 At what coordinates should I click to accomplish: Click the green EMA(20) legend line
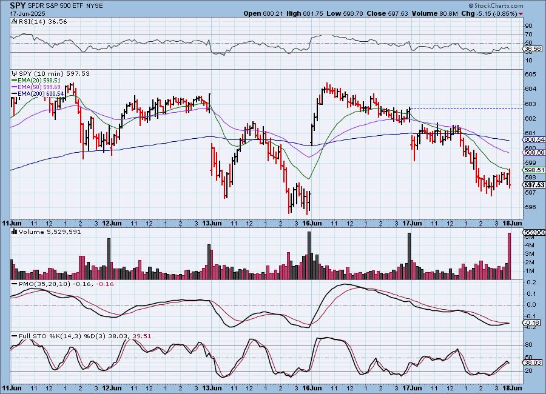tap(15, 81)
